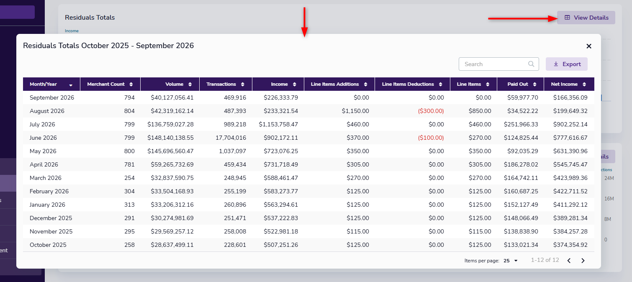The width and height of the screenshot is (632, 282).
Task: Sort table by Income arrows
Action: pos(295,84)
